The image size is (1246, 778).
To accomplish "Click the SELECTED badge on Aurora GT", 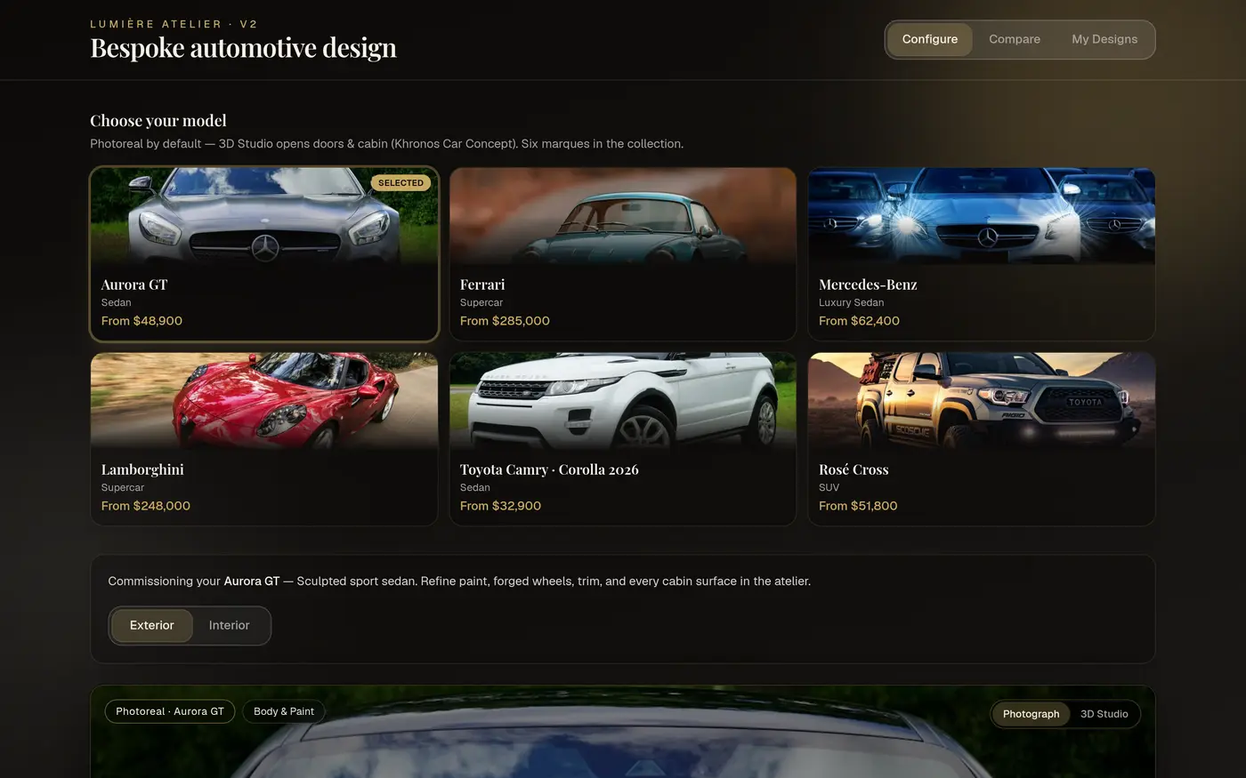I will pyautogui.click(x=400, y=183).
